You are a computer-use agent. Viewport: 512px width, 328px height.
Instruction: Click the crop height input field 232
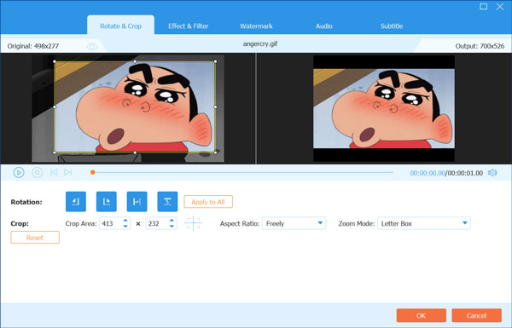click(157, 223)
